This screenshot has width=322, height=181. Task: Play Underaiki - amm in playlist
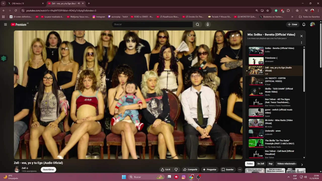point(274,133)
